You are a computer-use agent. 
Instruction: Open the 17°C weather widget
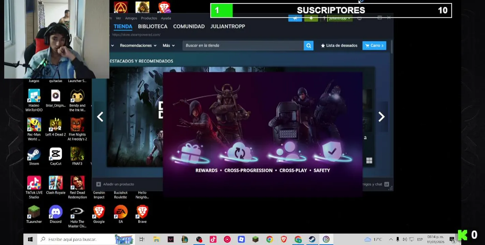pyautogui.click(x=373, y=239)
